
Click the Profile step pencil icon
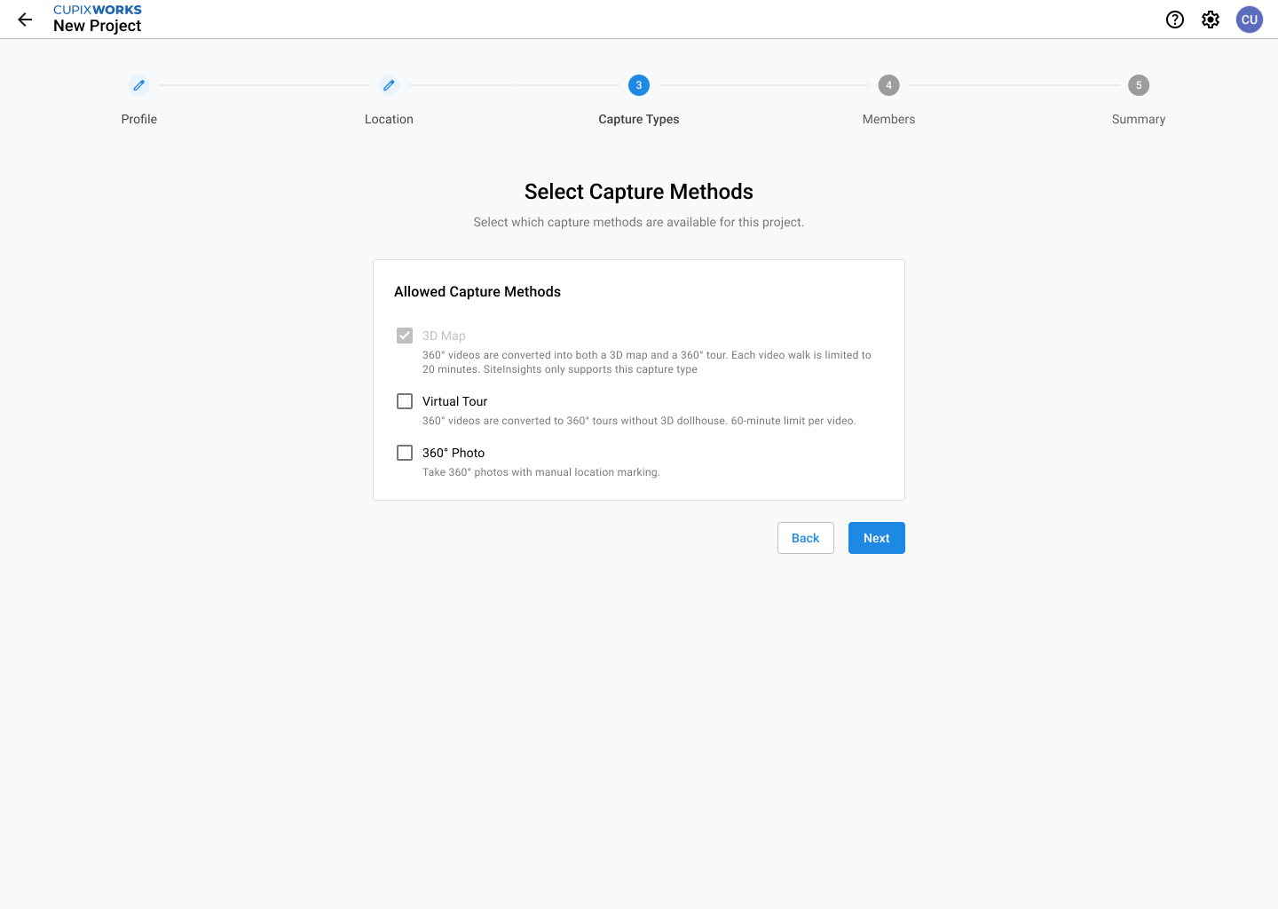(x=139, y=85)
